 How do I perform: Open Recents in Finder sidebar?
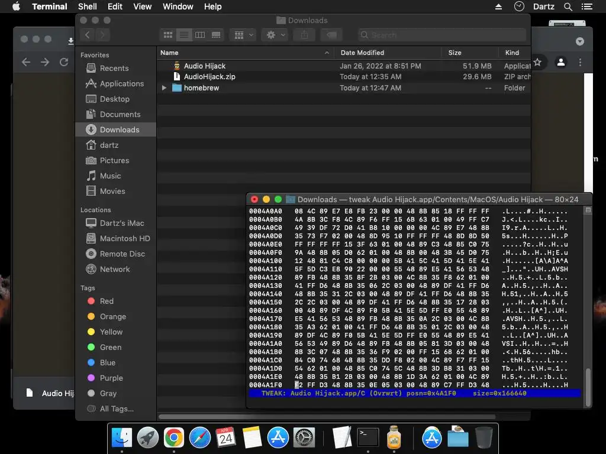(114, 69)
